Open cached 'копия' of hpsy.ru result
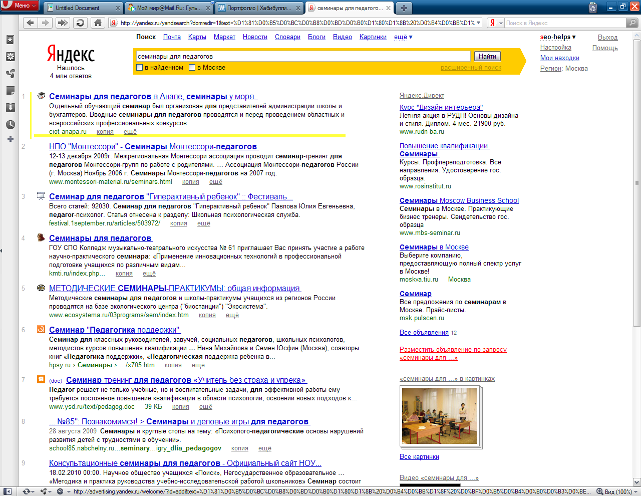The height and width of the screenshot is (496, 641). (173, 365)
